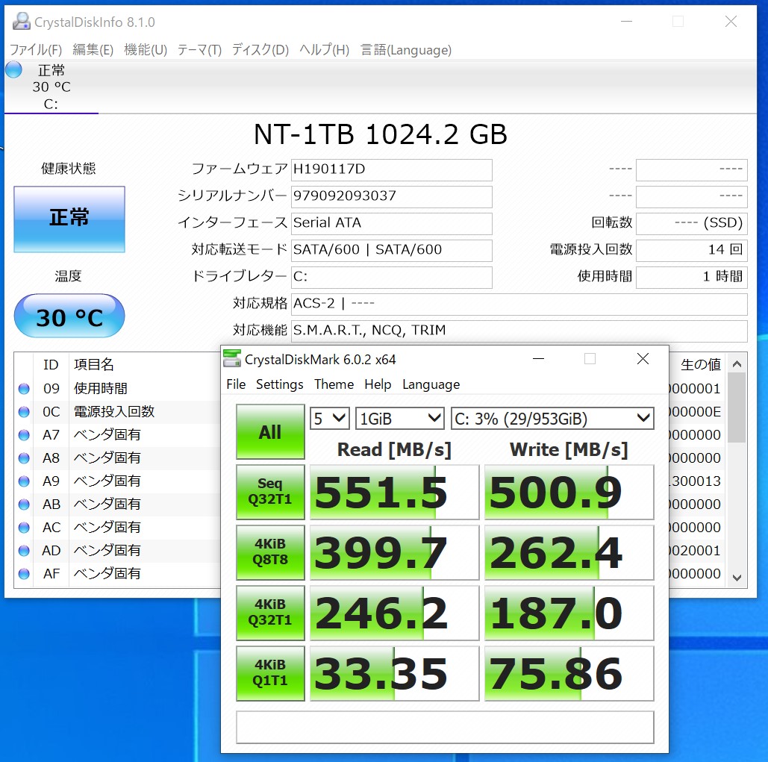Image resolution: width=768 pixels, height=762 pixels.
Task: Click the standard field ACS-2
Action: (x=519, y=304)
